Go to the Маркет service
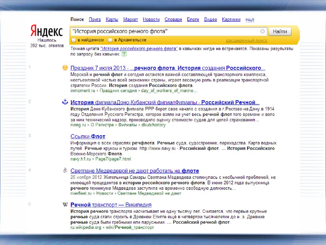The height and width of the screenshot is (245, 326). point(130,19)
